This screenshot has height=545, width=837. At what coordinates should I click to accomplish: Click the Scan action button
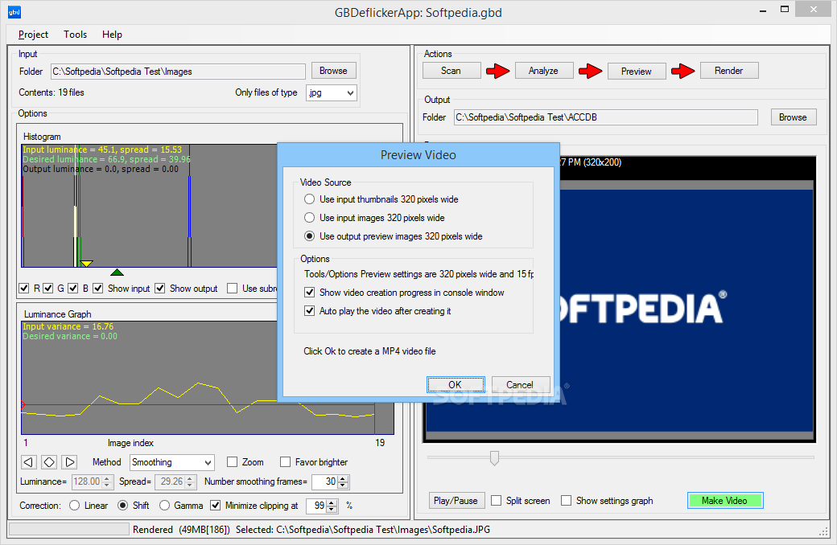[x=451, y=71]
